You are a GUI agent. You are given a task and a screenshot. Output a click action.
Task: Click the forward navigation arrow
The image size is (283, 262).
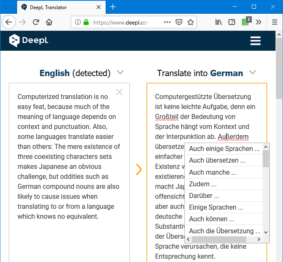(x=22, y=22)
